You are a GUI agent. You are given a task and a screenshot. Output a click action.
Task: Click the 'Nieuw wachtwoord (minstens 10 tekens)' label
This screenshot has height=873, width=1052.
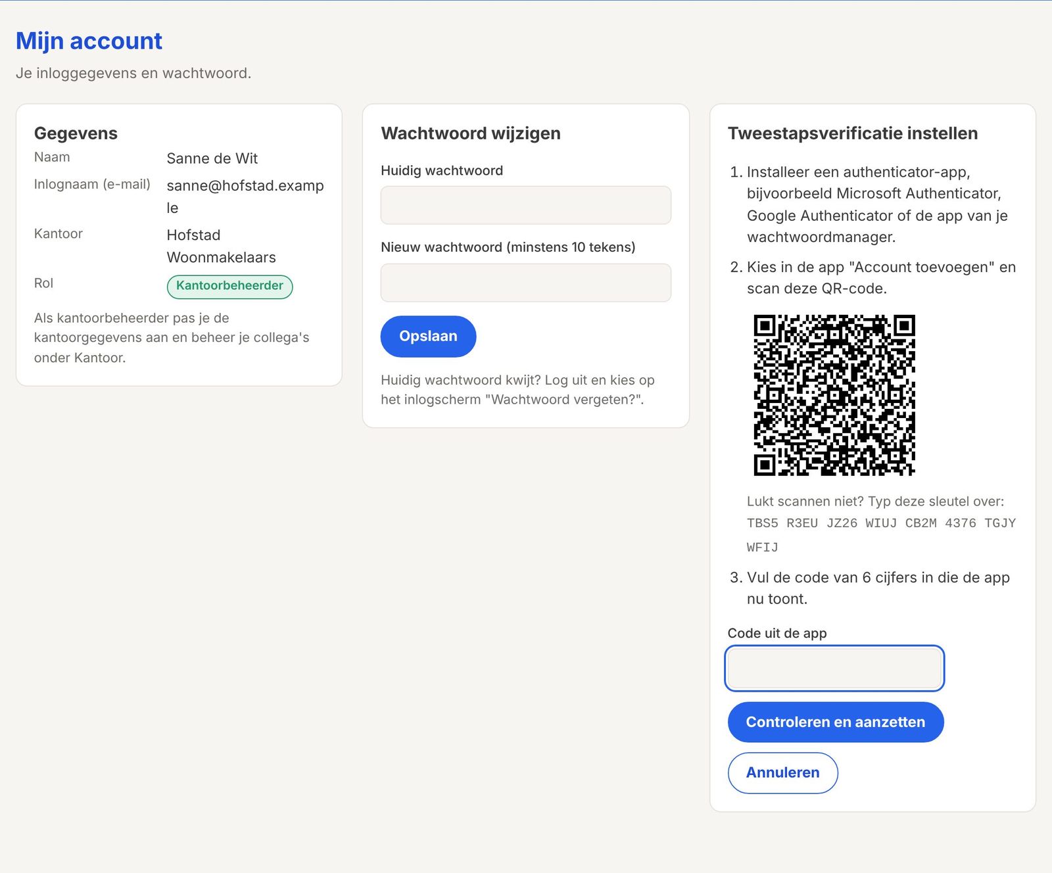[508, 247]
